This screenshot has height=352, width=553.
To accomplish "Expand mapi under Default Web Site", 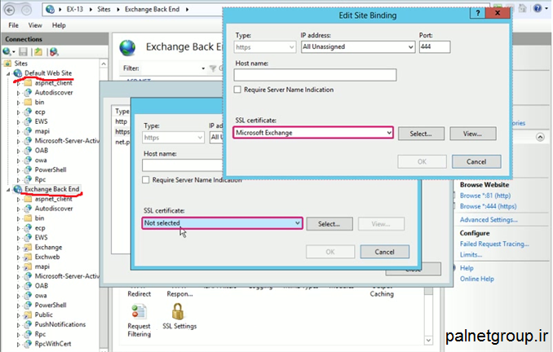I will pyautogui.click(x=18, y=131).
